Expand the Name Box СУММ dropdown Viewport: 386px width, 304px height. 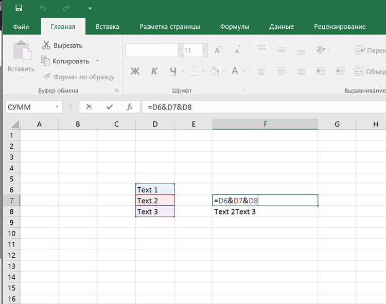click(x=57, y=107)
